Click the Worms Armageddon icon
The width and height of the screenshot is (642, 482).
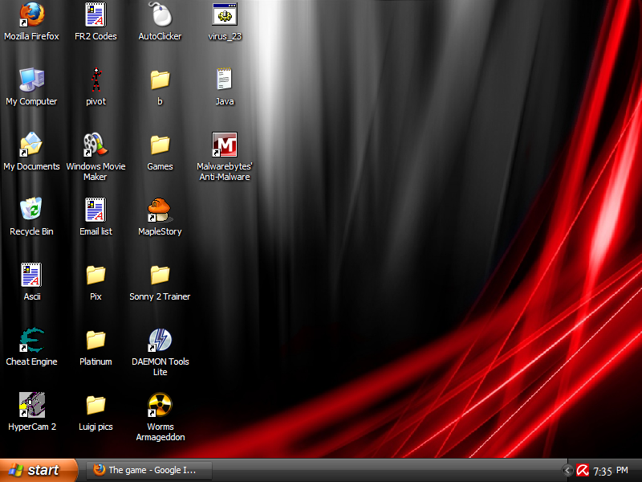click(160, 406)
